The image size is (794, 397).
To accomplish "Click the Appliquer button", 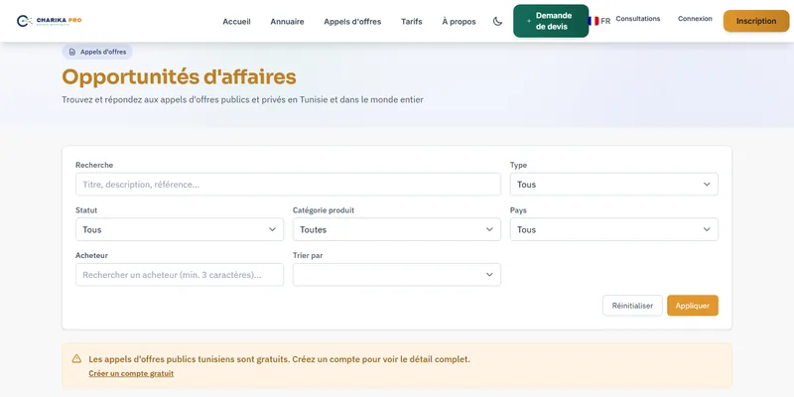I will point(692,306).
